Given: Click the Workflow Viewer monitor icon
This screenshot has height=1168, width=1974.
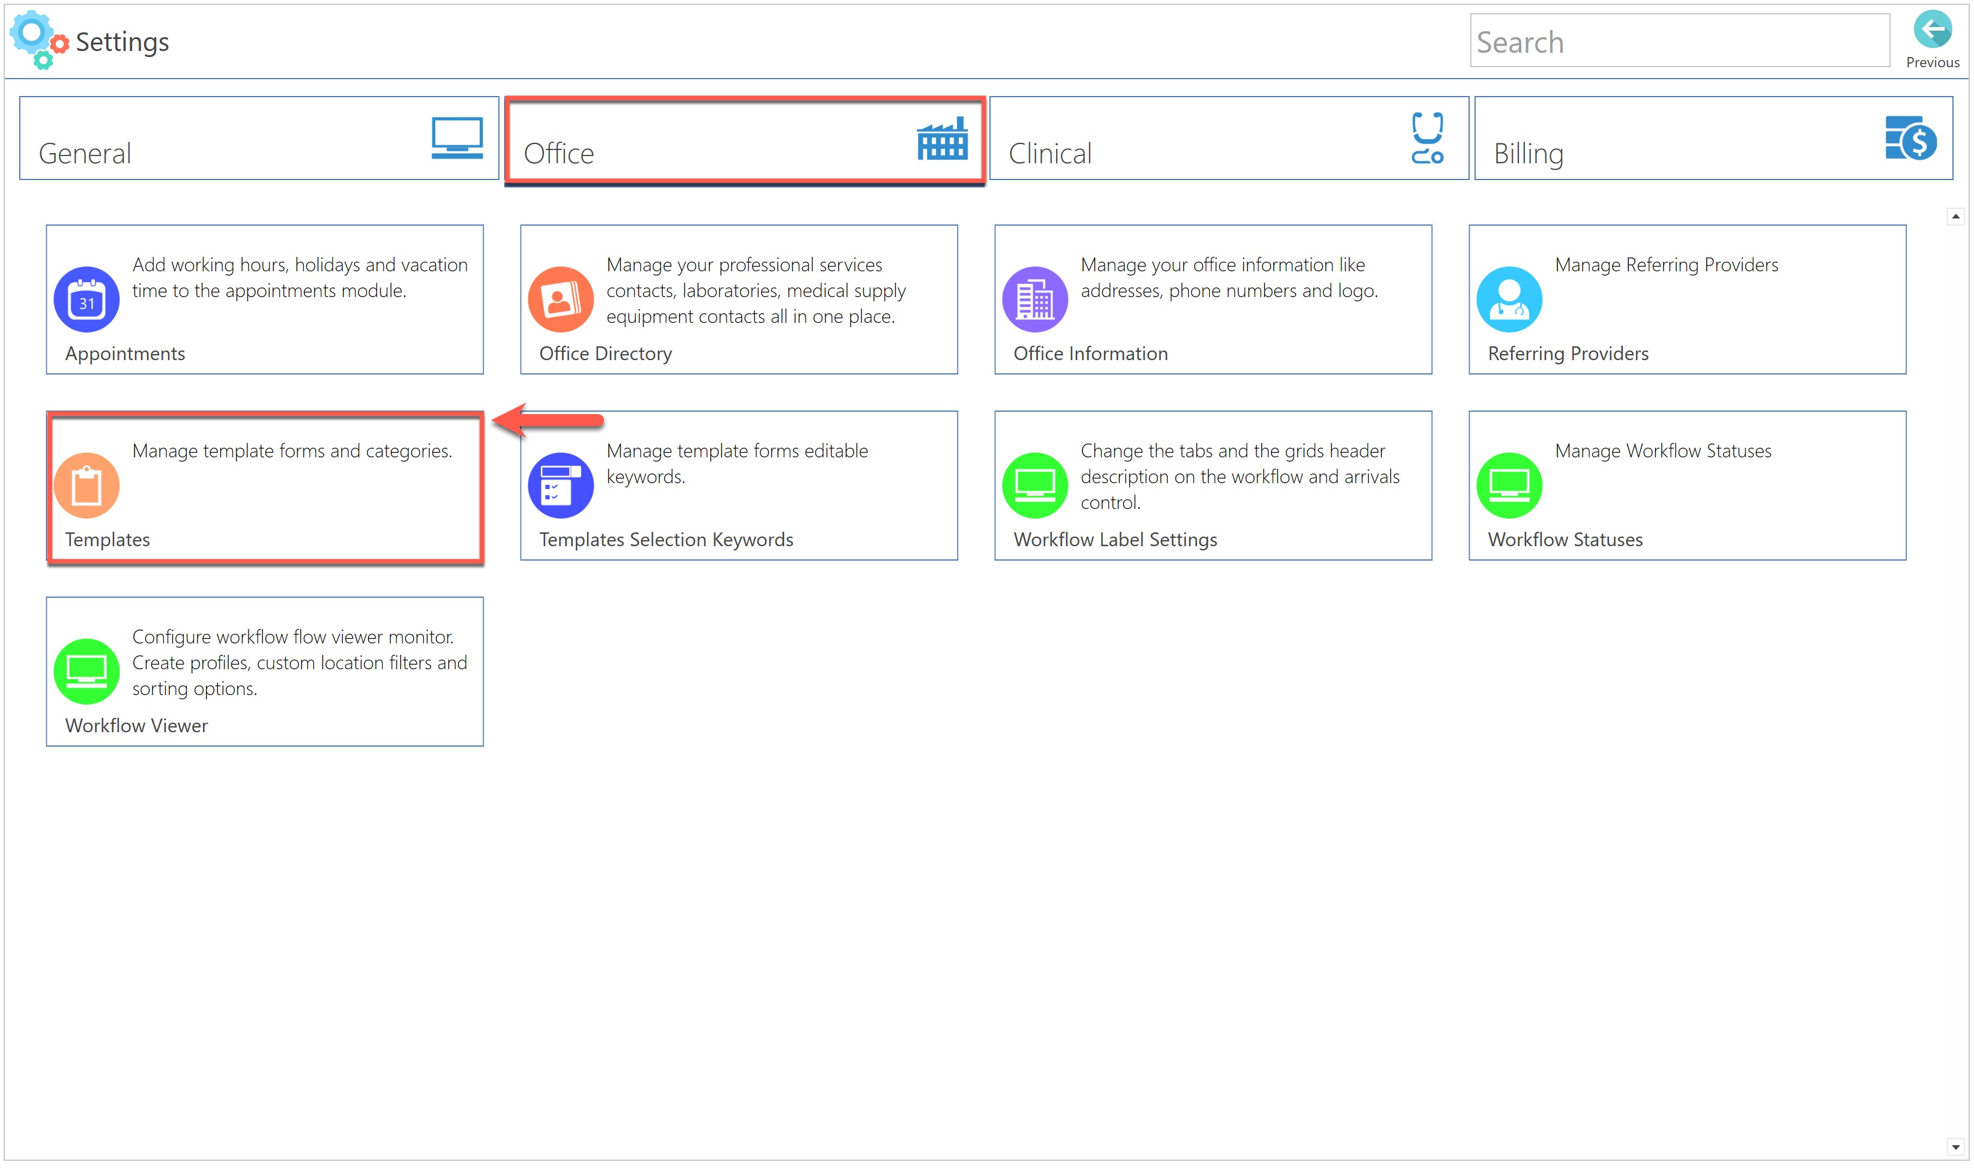Looking at the screenshot, I should (x=86, y=672).
